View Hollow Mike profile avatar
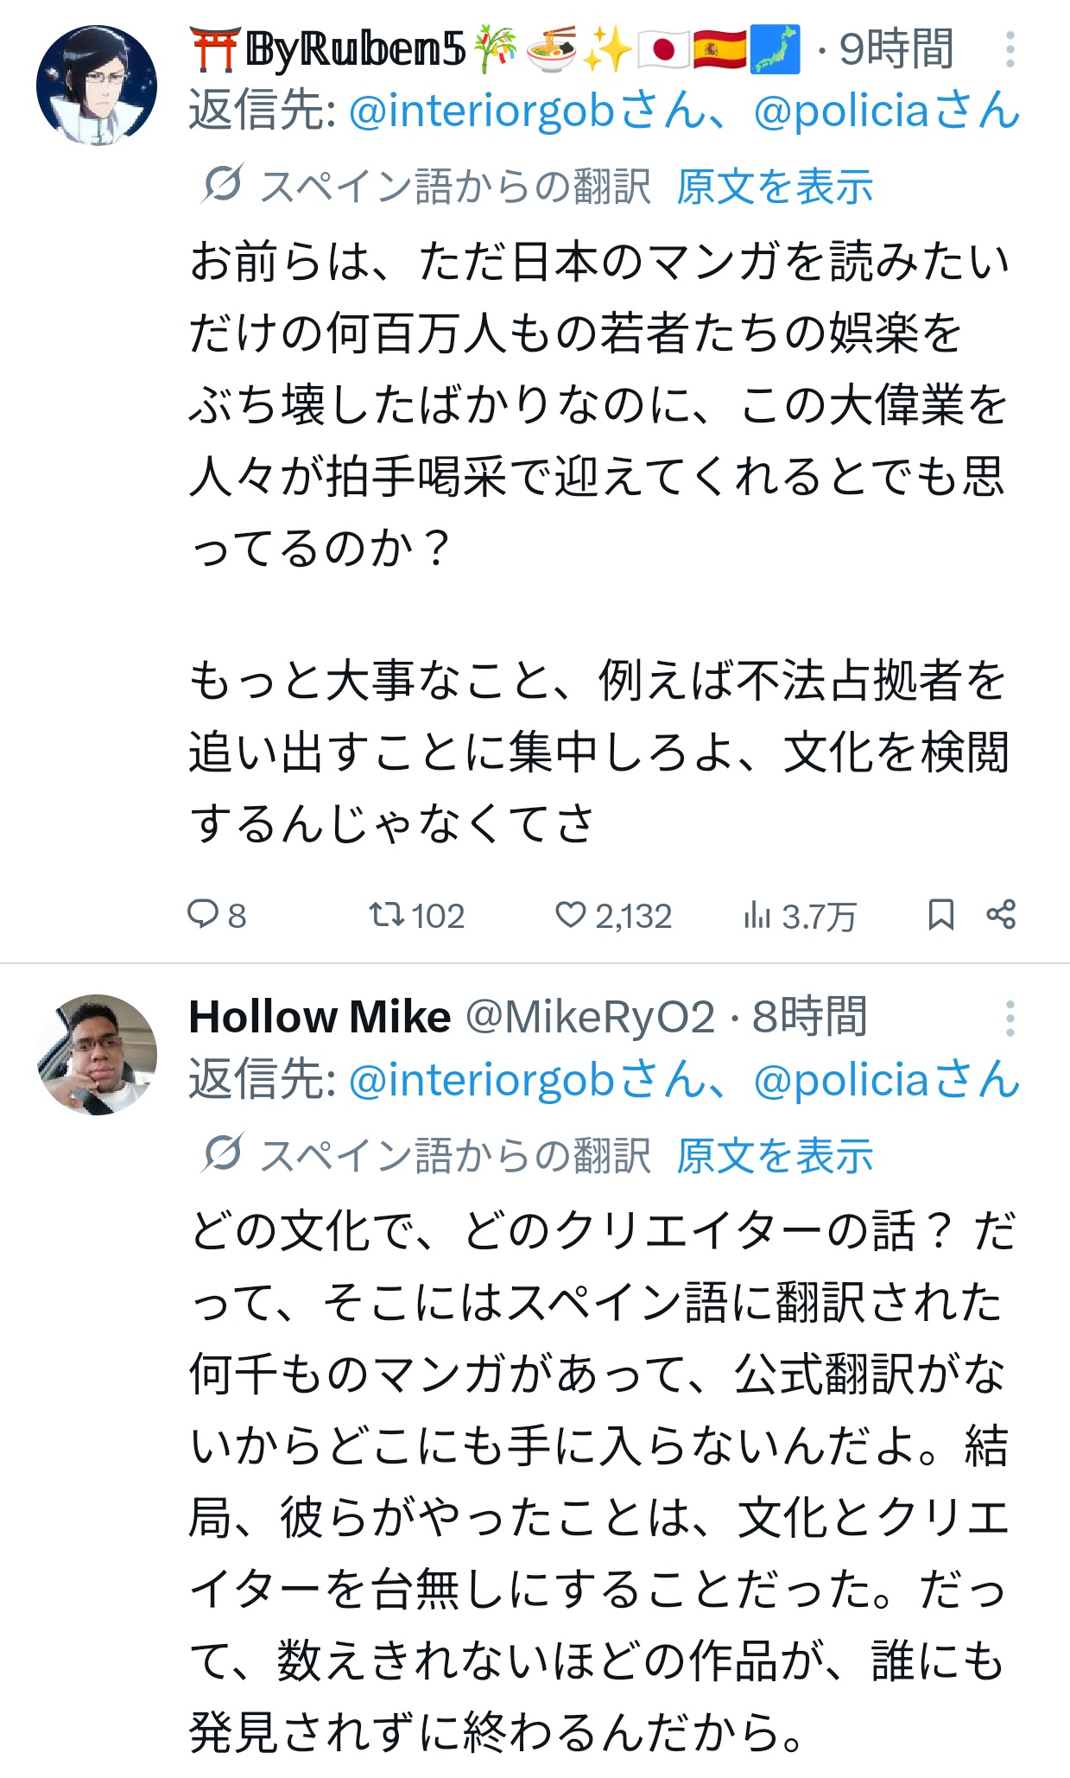The width and height of the screenshot is (1070, 1778). [x=97, y=1054]
